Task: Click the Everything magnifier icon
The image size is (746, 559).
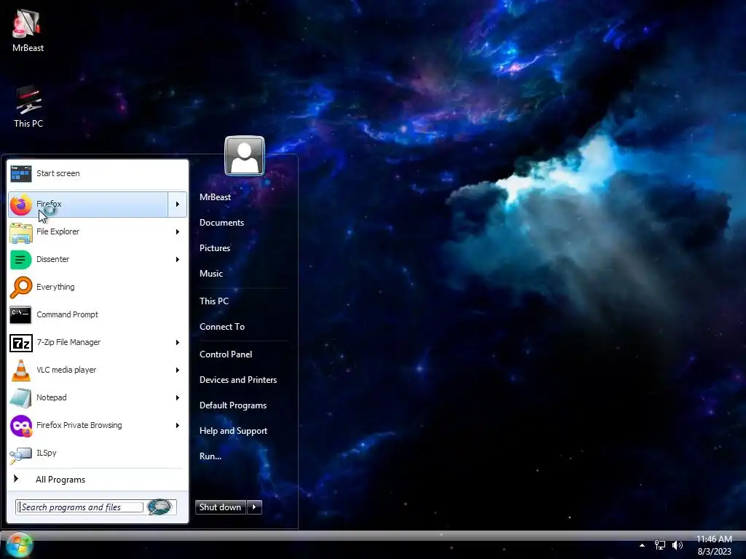Action: [21, 287]
